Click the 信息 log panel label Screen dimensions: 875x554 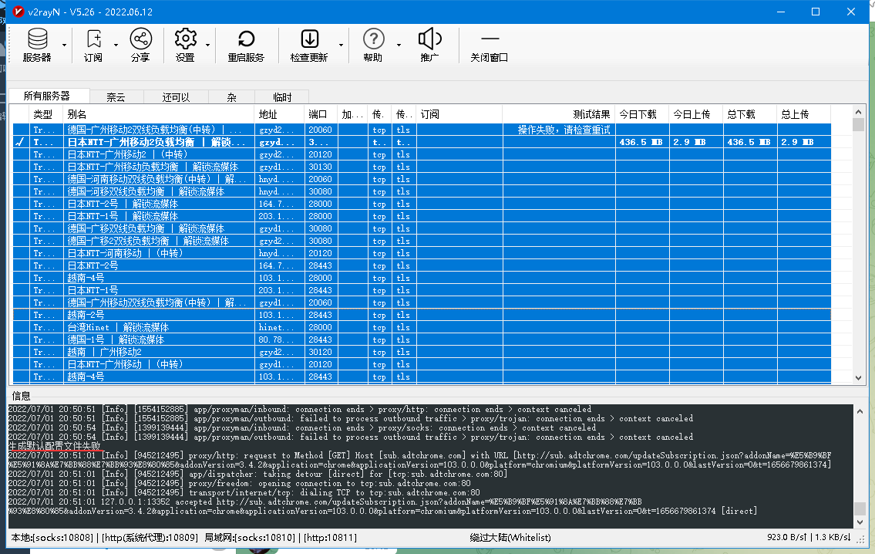point(22,396)
